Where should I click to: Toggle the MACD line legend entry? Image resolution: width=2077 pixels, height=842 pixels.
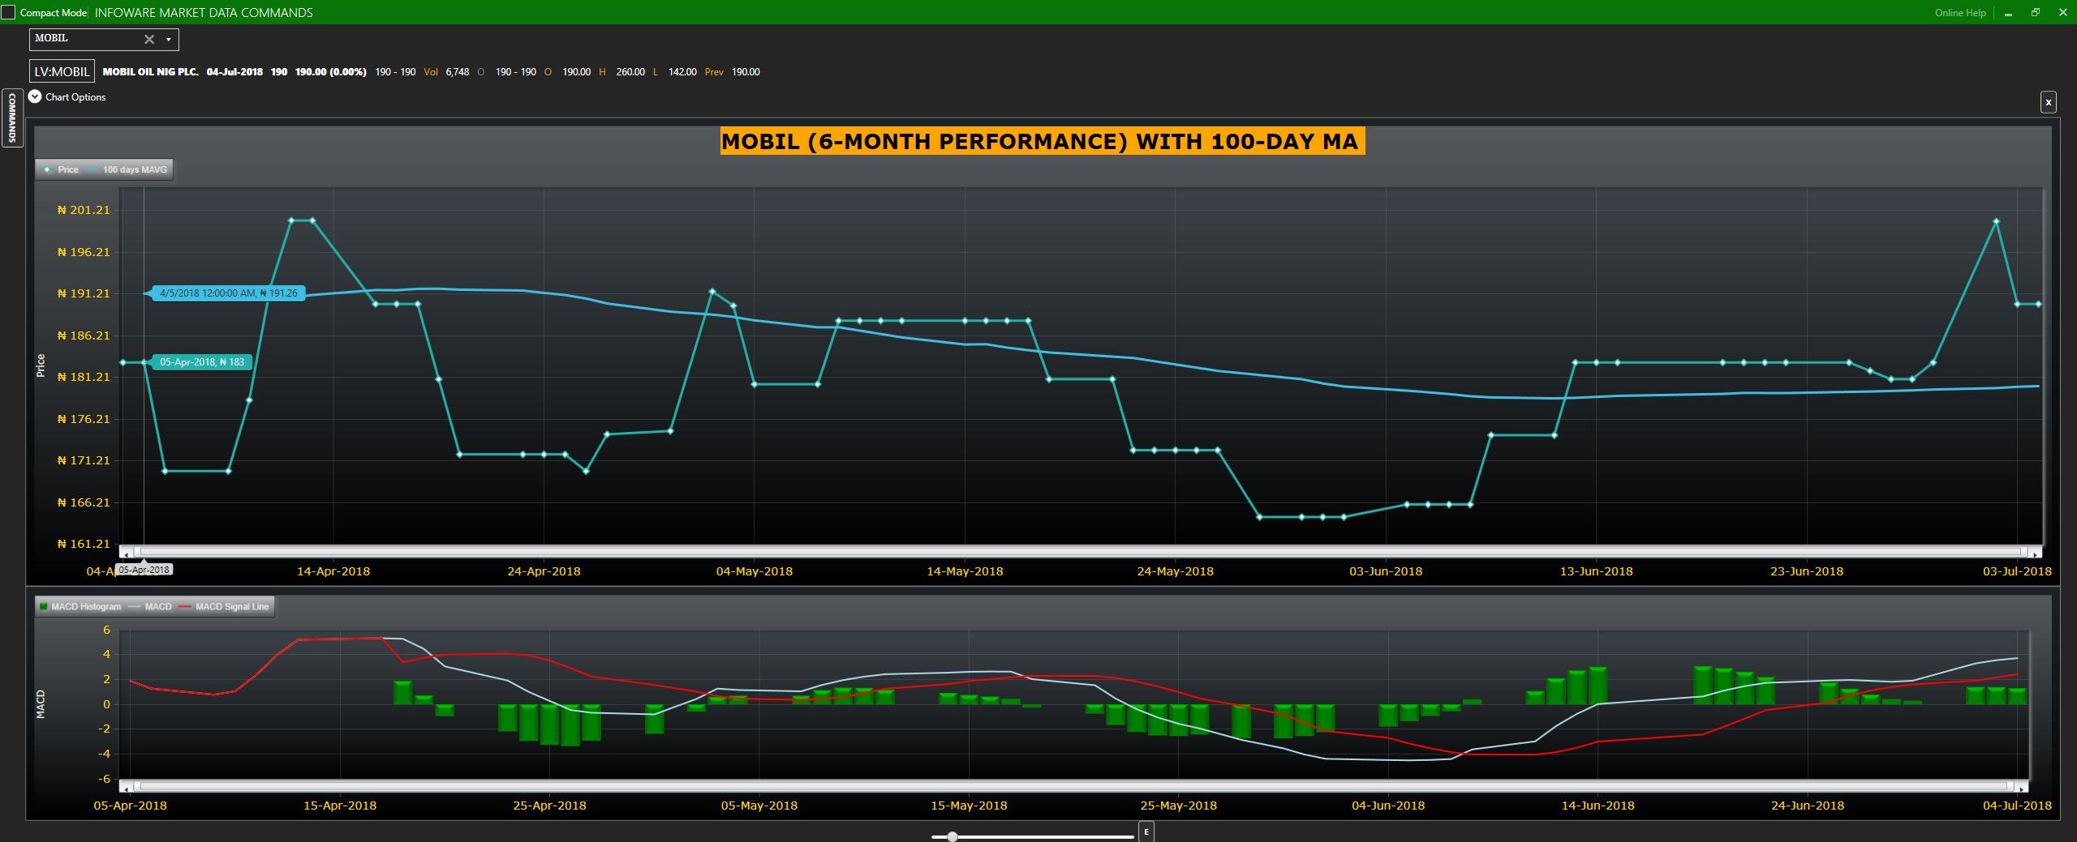[150, 606]
